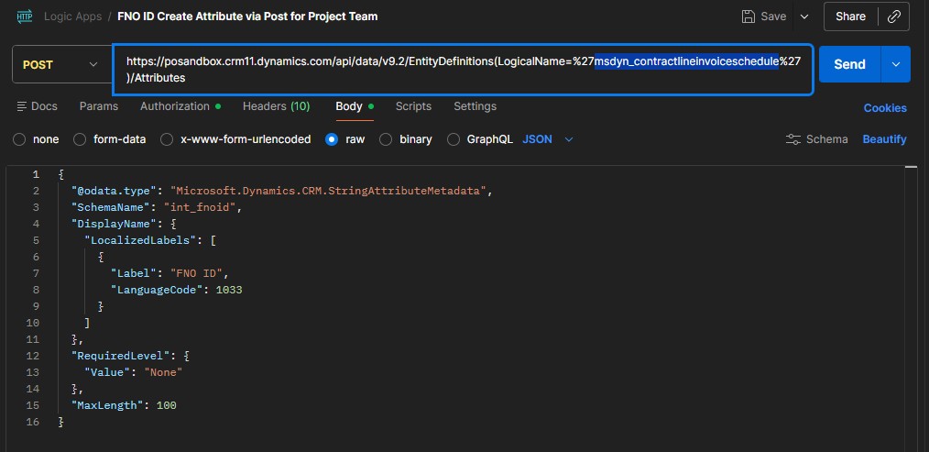Screen dimensions: 929x452
Task: Click the "@odata.type" key on line 2
Action: tap(115, 191)
